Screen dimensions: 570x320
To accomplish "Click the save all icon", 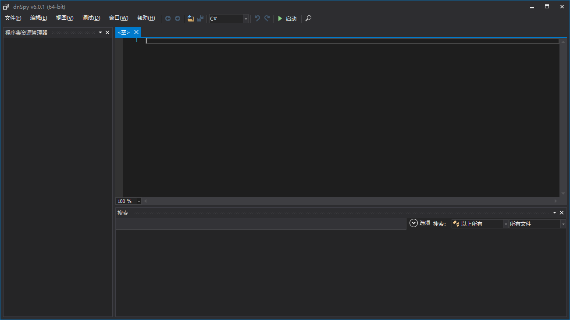I will (x=200, y=18).
